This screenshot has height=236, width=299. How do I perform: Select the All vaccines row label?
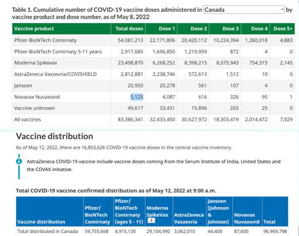click(x=28, y=119)
